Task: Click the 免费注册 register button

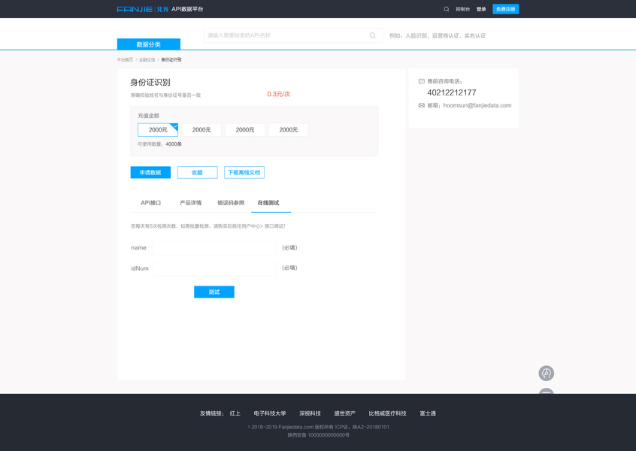Action: (x=505, y=9)
